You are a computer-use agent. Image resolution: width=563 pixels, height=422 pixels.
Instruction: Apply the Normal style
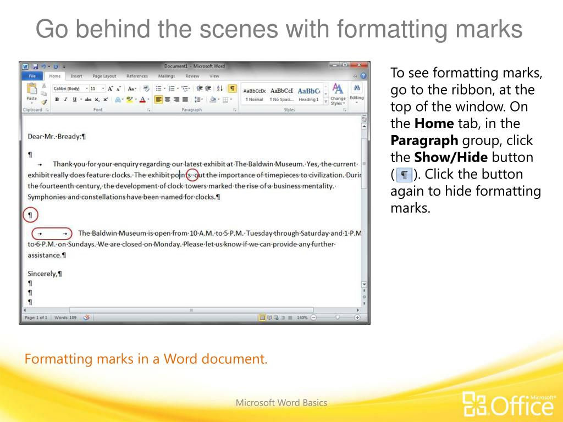point(254,95)
